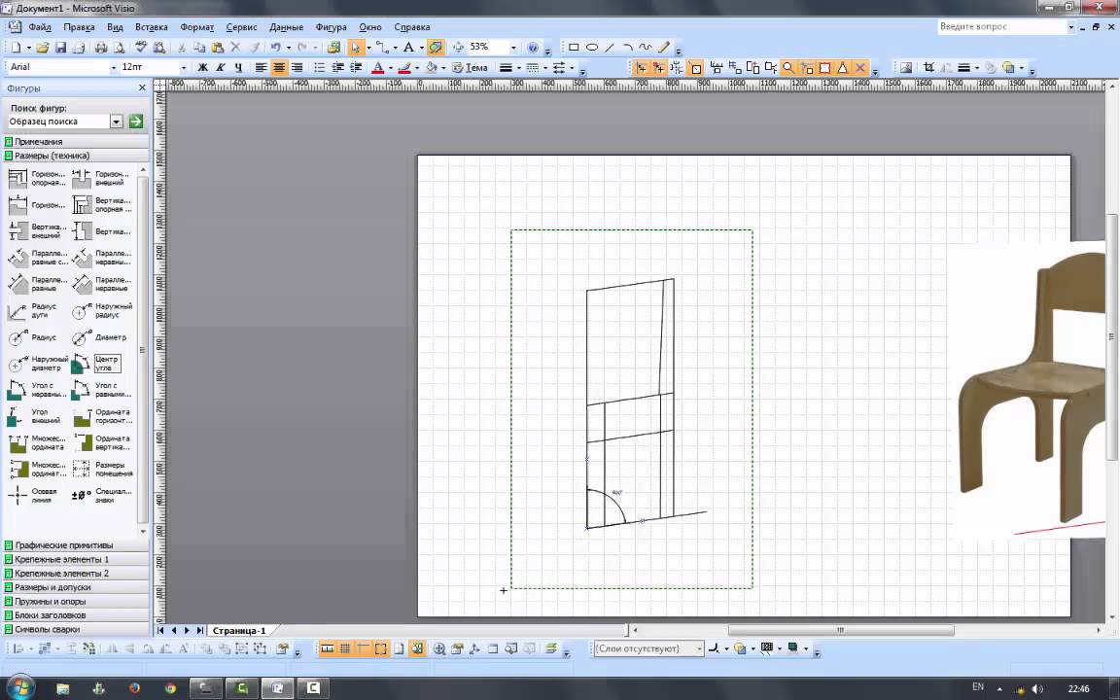The width and height of the screenshot is (1120, 700).
Task: Open the Windows Start button
Action: pos(20,688)
